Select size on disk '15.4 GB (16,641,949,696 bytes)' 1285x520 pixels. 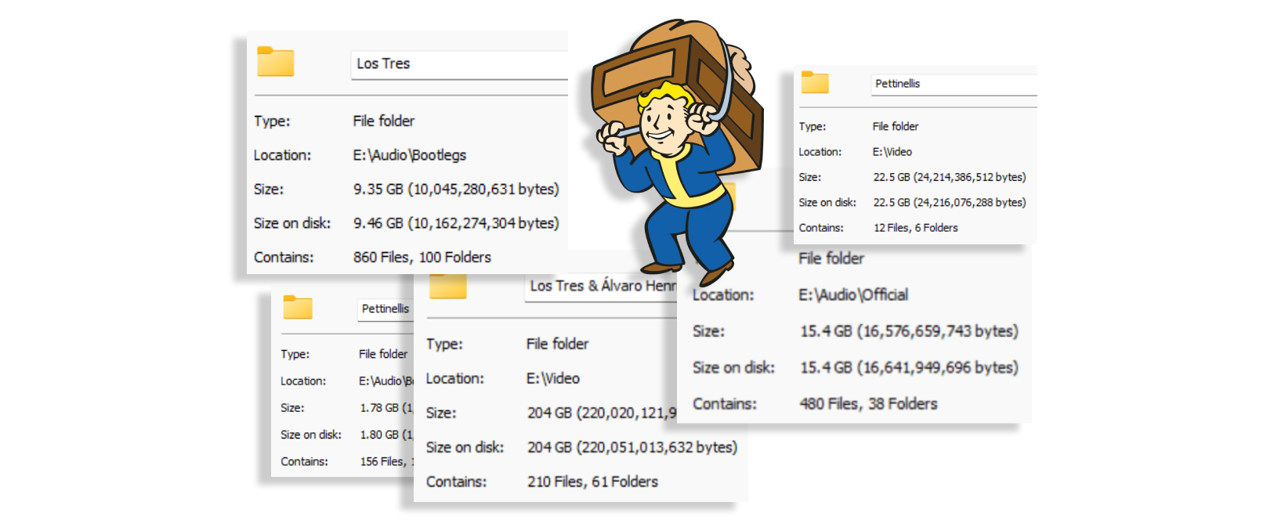(909, 367)
